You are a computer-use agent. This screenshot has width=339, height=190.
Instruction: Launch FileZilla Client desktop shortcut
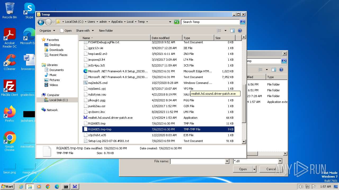pos(10,88)
